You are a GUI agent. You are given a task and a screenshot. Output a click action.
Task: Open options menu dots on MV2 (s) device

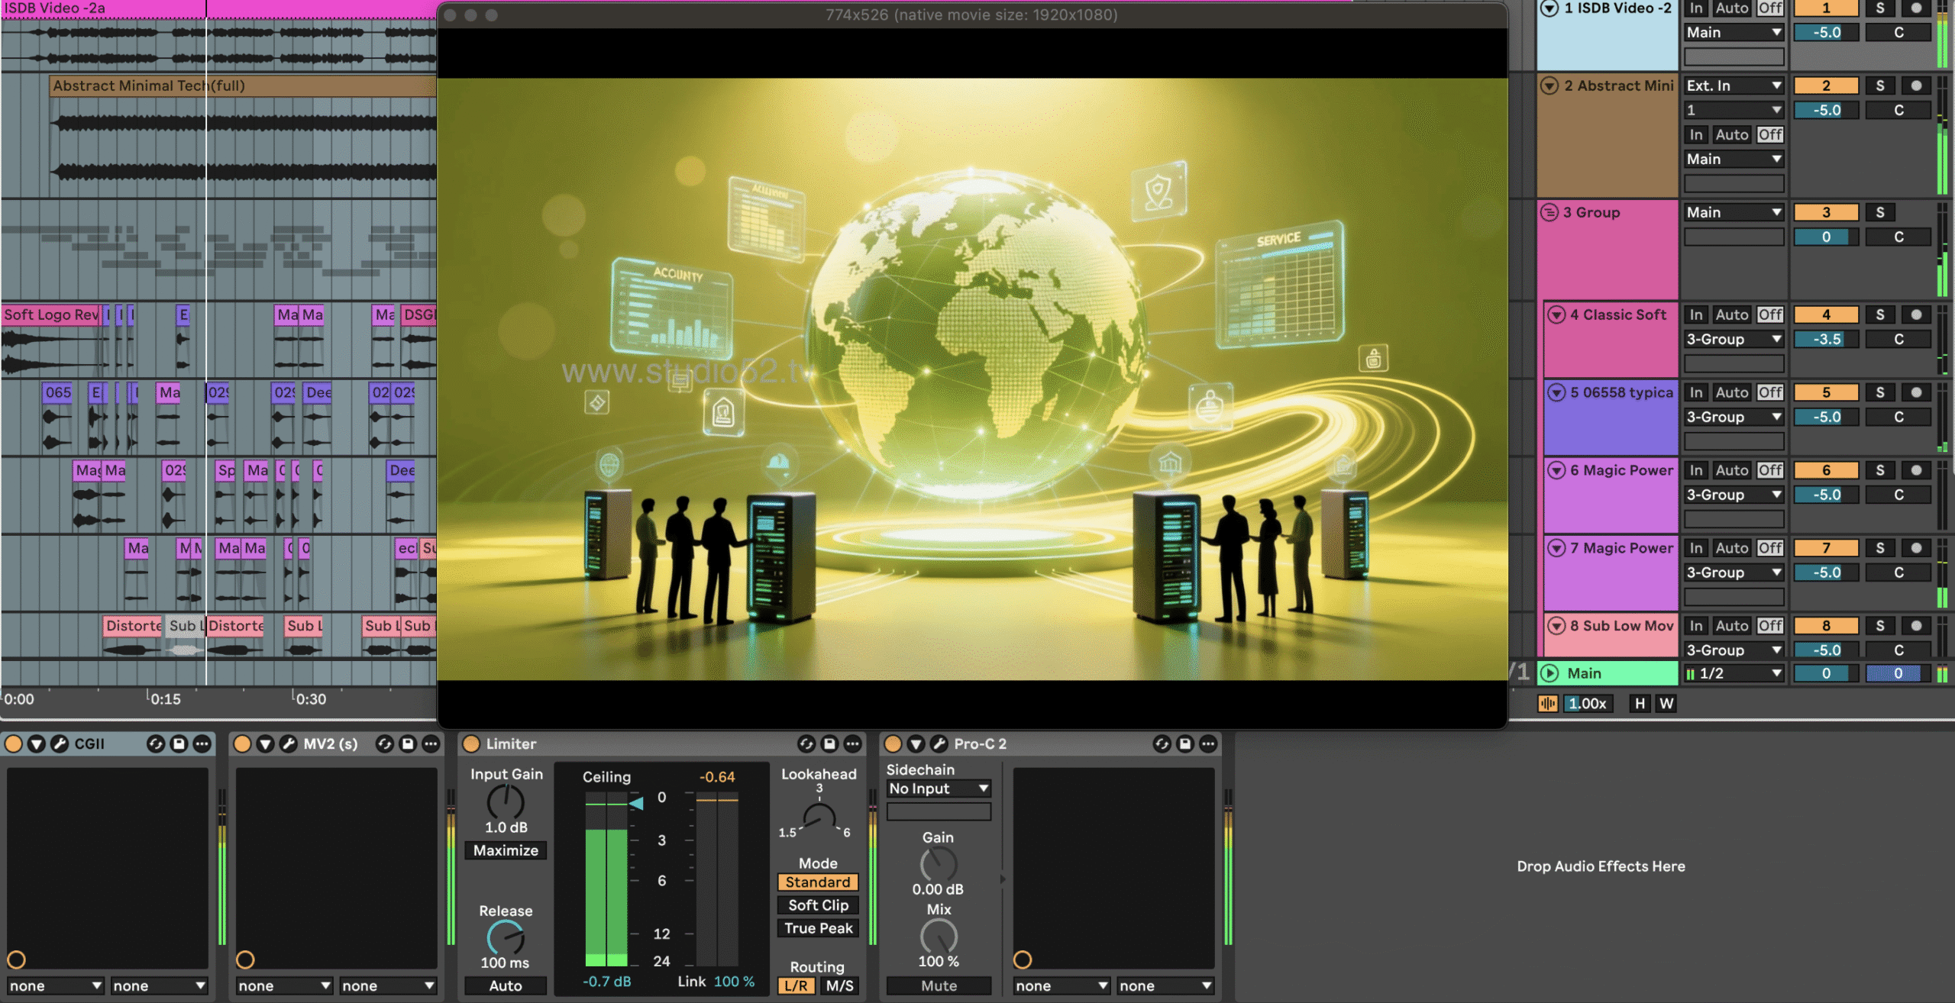click(431, 743)
